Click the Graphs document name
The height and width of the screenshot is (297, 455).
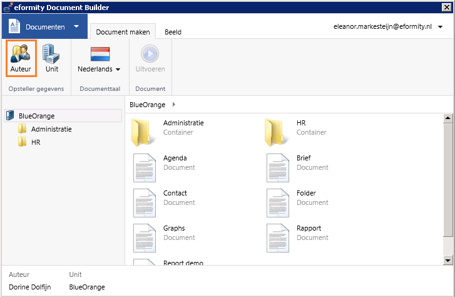click(x=174, y=228)
